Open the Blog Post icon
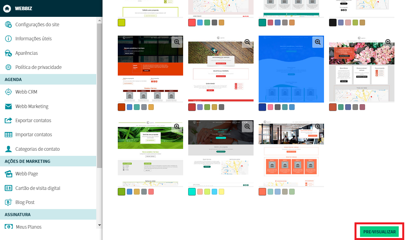 click(x=8, y=202)
